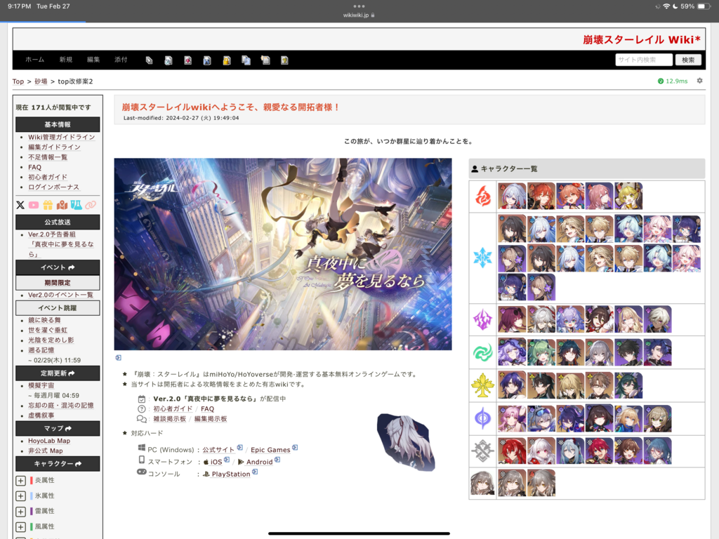Open the X (Twitter) icon in sidebar
719x539 pixels.
pos(20,205)
